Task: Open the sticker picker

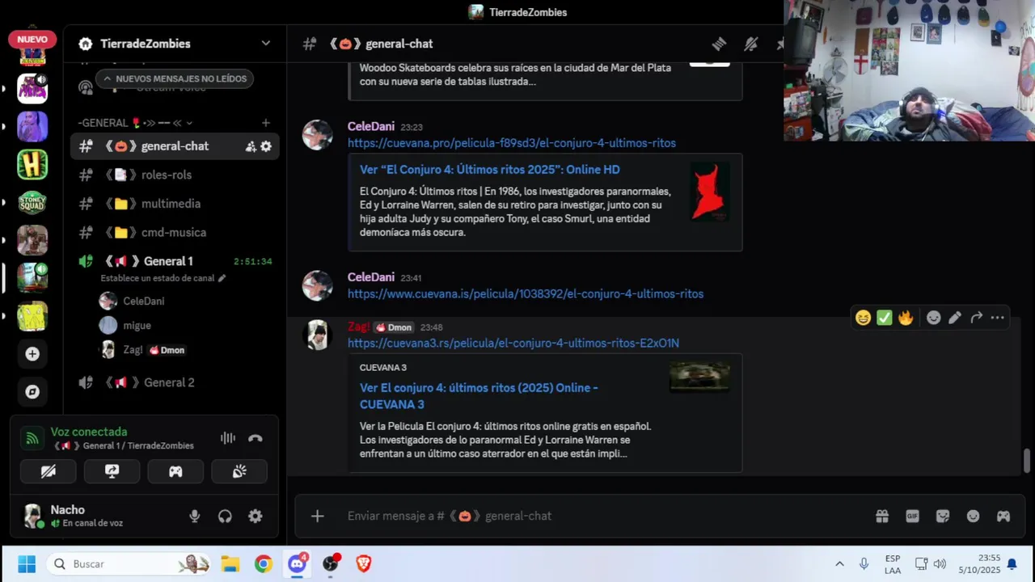Action: tap(943, 516)
